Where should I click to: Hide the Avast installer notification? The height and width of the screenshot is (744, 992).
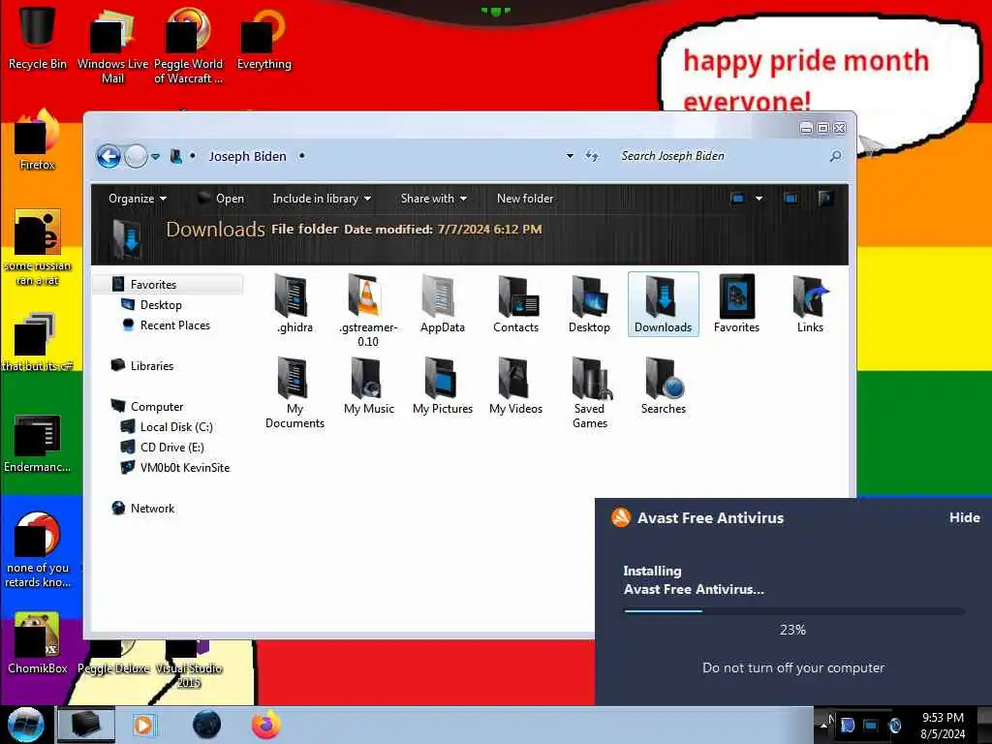point(964,517)
